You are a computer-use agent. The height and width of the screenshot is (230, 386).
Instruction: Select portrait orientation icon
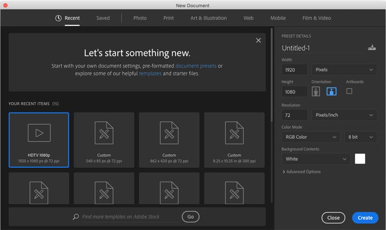click(x=316, y=92)
